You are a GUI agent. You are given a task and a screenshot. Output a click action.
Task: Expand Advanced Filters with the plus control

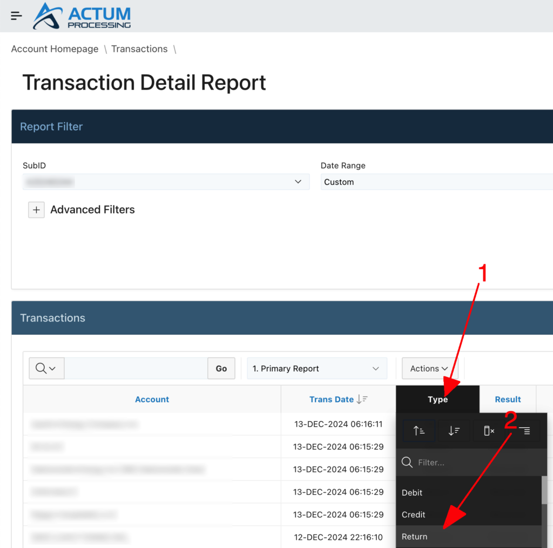(36, 210)
